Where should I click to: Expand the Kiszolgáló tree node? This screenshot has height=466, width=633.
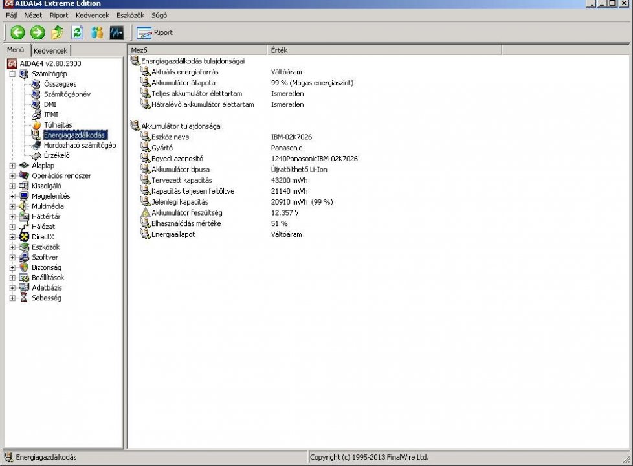pyautogui.click(x=12, y=186)
